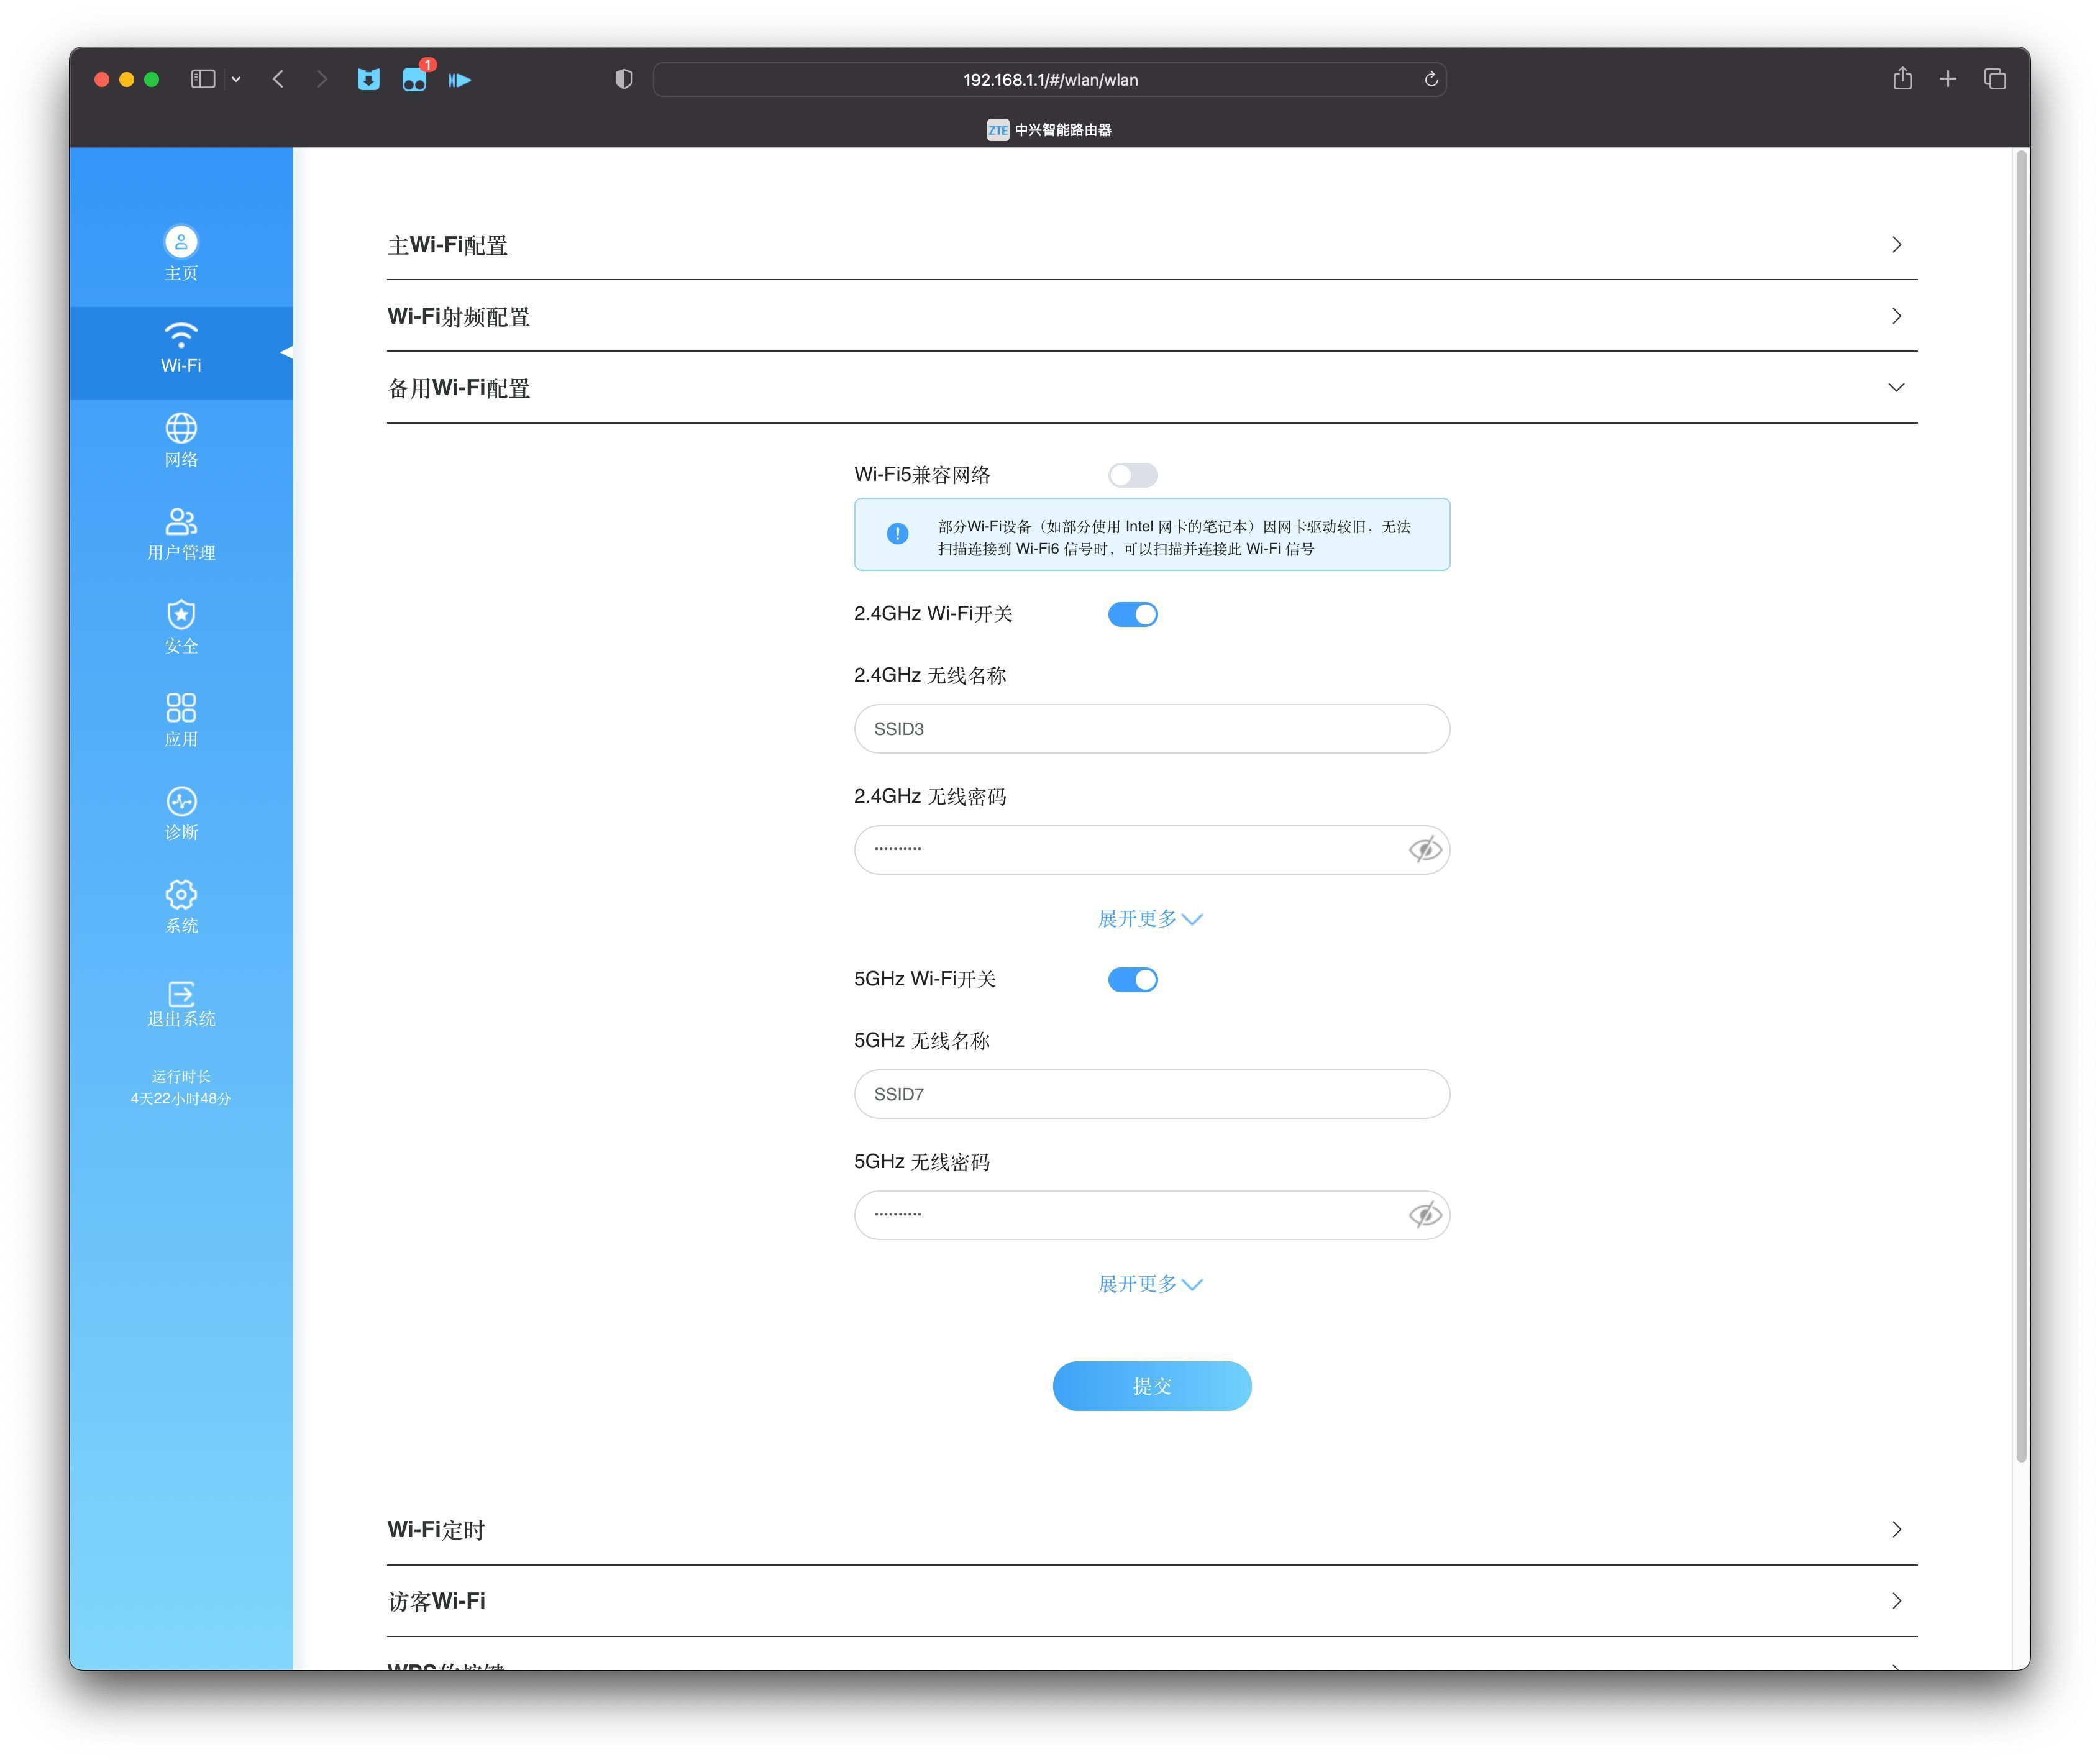
Task: Select the Wi-Fi sidebar icon
Action: (181, 334)
